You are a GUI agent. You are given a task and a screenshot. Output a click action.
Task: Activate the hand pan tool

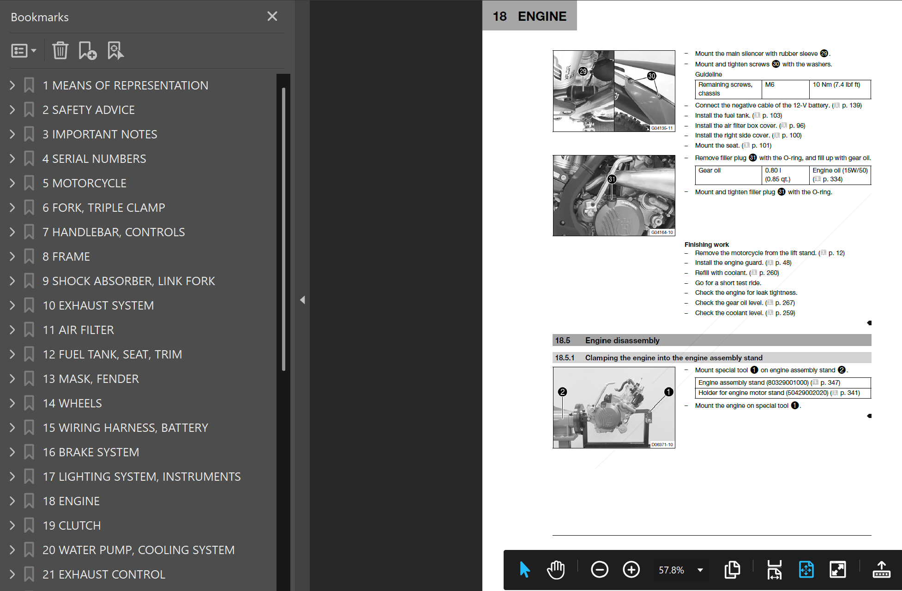(x=556, y=570)
